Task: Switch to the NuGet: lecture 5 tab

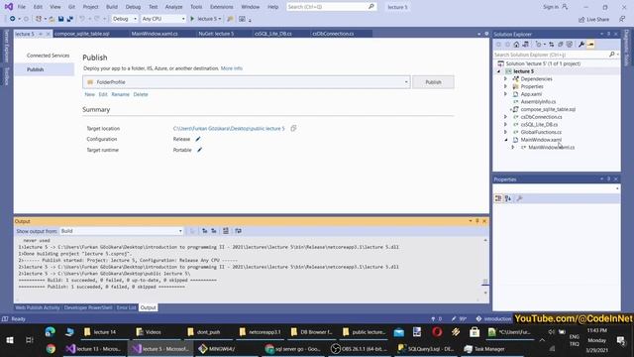Action: [x=216, y=34]
